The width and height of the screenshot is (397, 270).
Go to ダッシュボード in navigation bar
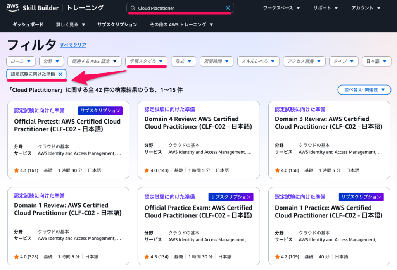pyautogui.click(x=28, y=24)
